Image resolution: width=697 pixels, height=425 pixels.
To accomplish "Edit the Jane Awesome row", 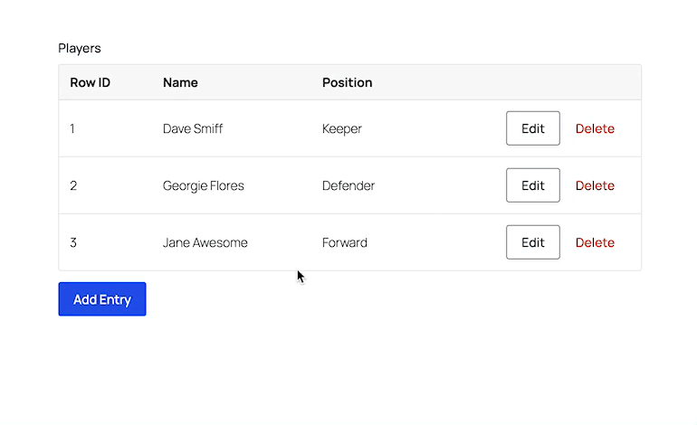I will (532, 242).
